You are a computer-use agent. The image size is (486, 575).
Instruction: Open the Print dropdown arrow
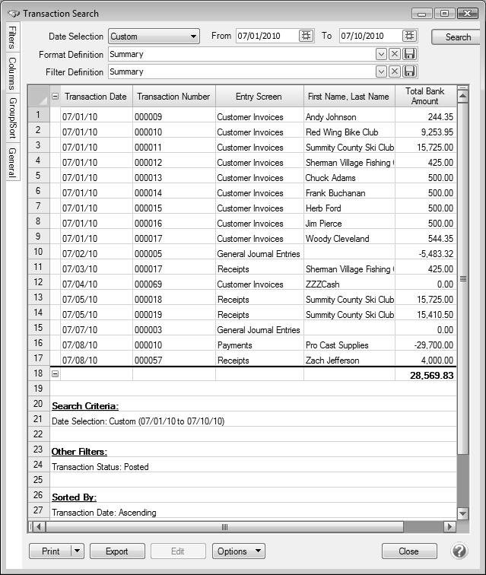coord(76,551)
